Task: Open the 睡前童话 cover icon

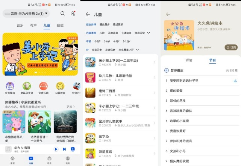Action: coord(90,153)
